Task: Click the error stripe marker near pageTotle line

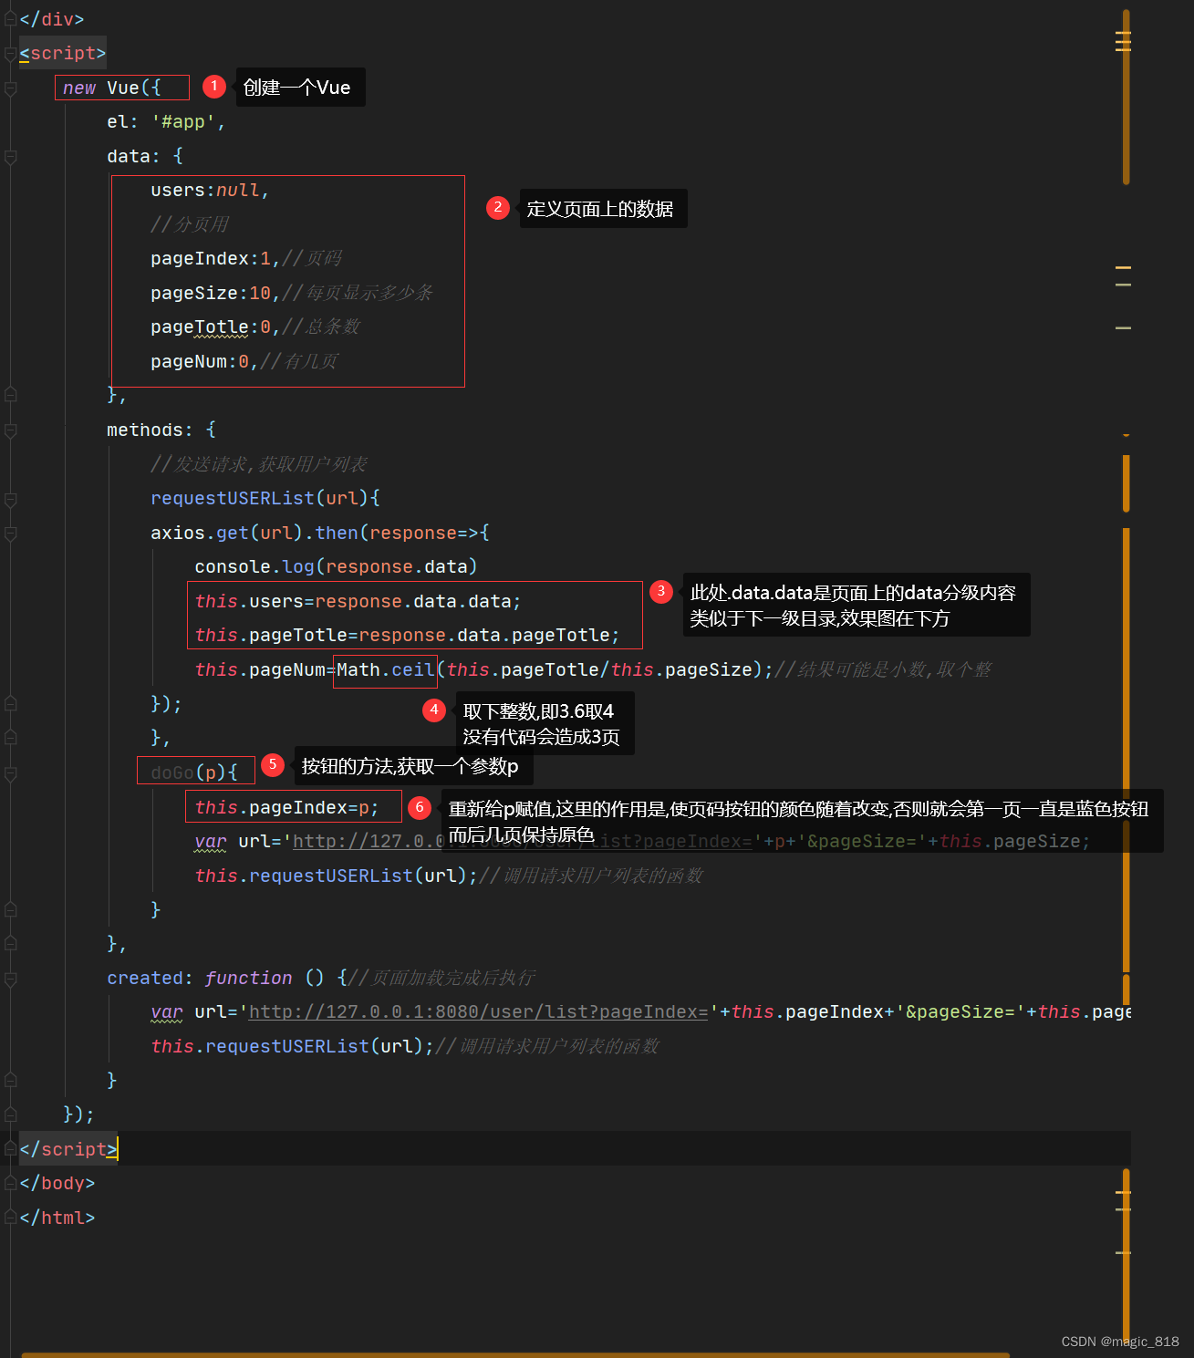Action: pos(1123,327)
